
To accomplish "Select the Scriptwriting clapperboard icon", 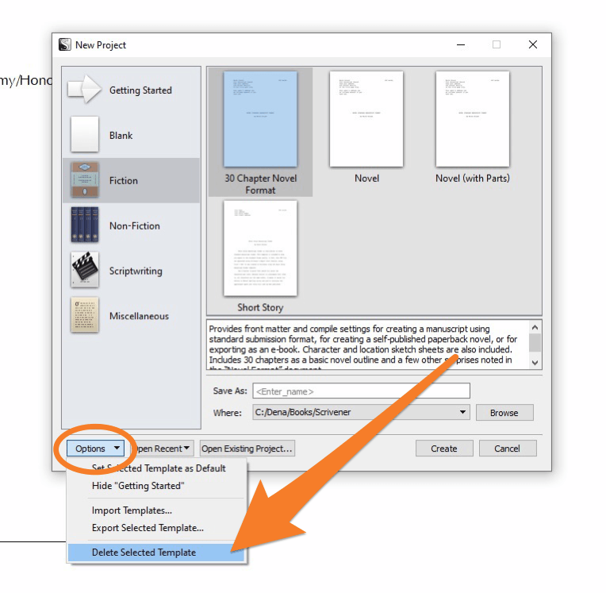I will 85,270.
